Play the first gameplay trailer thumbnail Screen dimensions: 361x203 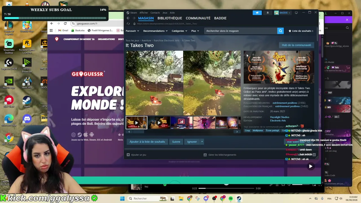point(137,123)
